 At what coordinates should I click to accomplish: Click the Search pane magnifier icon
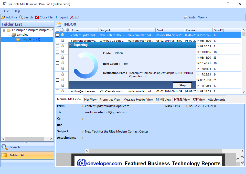5,147
